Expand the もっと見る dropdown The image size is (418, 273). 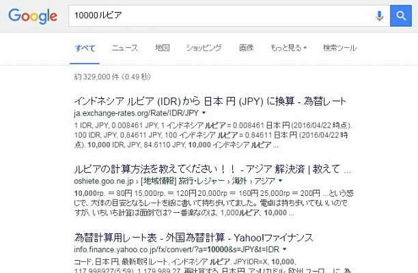point(289,48)
